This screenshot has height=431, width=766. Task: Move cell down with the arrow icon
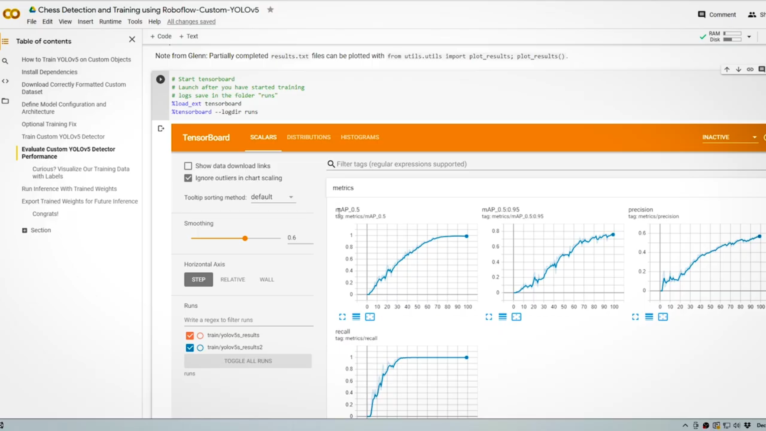tap(738, 69)
